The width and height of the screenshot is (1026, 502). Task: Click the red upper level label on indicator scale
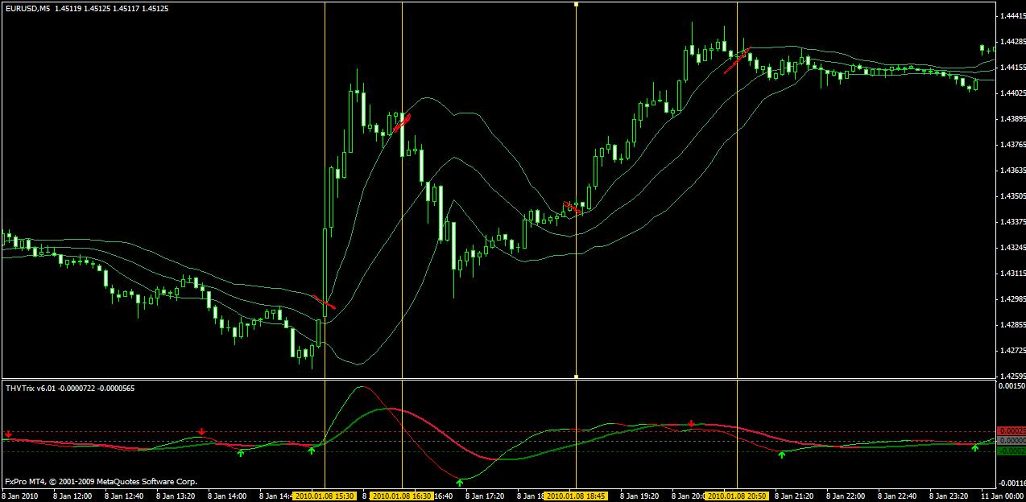tap(1010, 431)
